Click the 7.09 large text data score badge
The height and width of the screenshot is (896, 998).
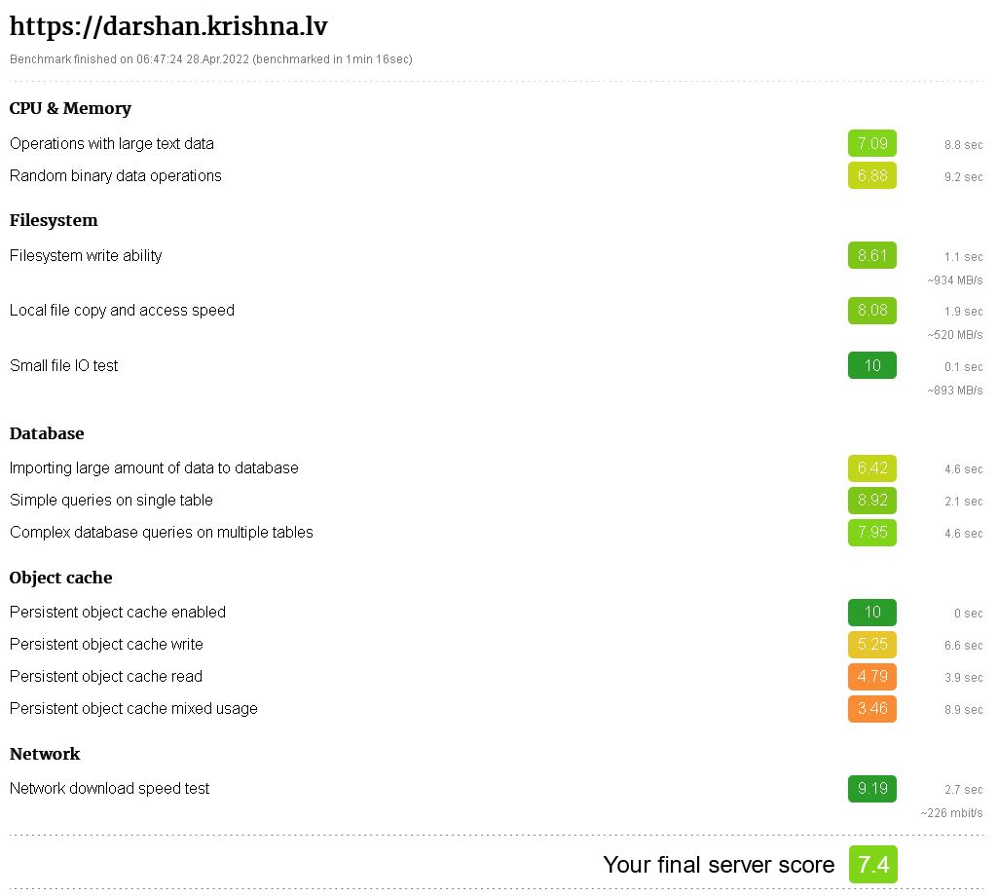pos(872,143)
